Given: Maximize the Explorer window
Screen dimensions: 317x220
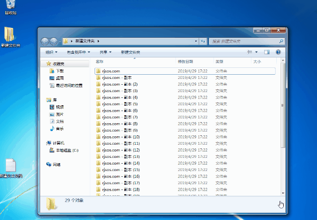Looking at the screenshot, I should pos(267,30).
